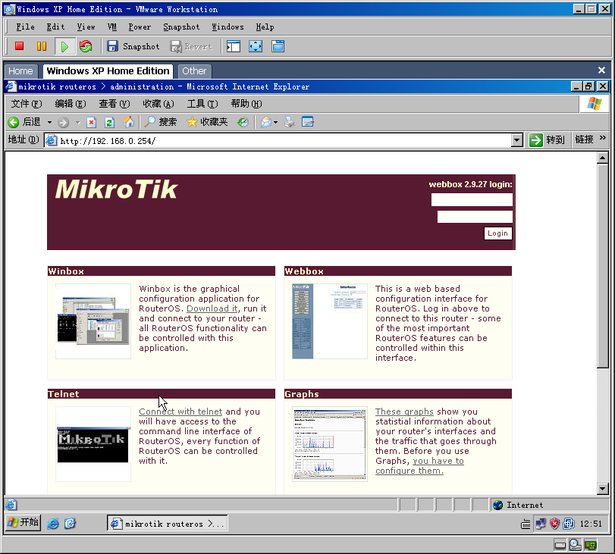Click the IE Home page icon
Image resolution: width=615 pixels, height=554 pixels.
(128, 122)
